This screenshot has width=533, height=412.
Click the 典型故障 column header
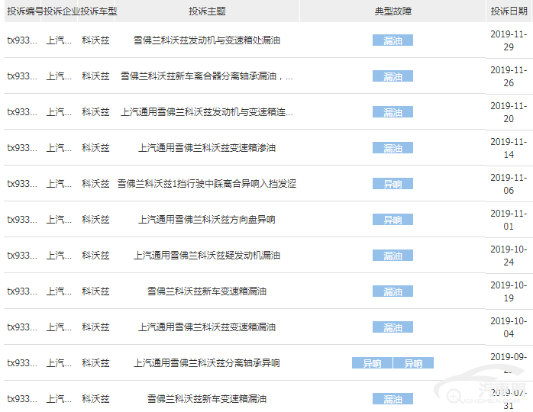click(x=393, y=11)
